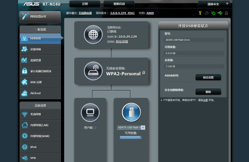Click the 流量管理 graph icon

tap(24, 60)
